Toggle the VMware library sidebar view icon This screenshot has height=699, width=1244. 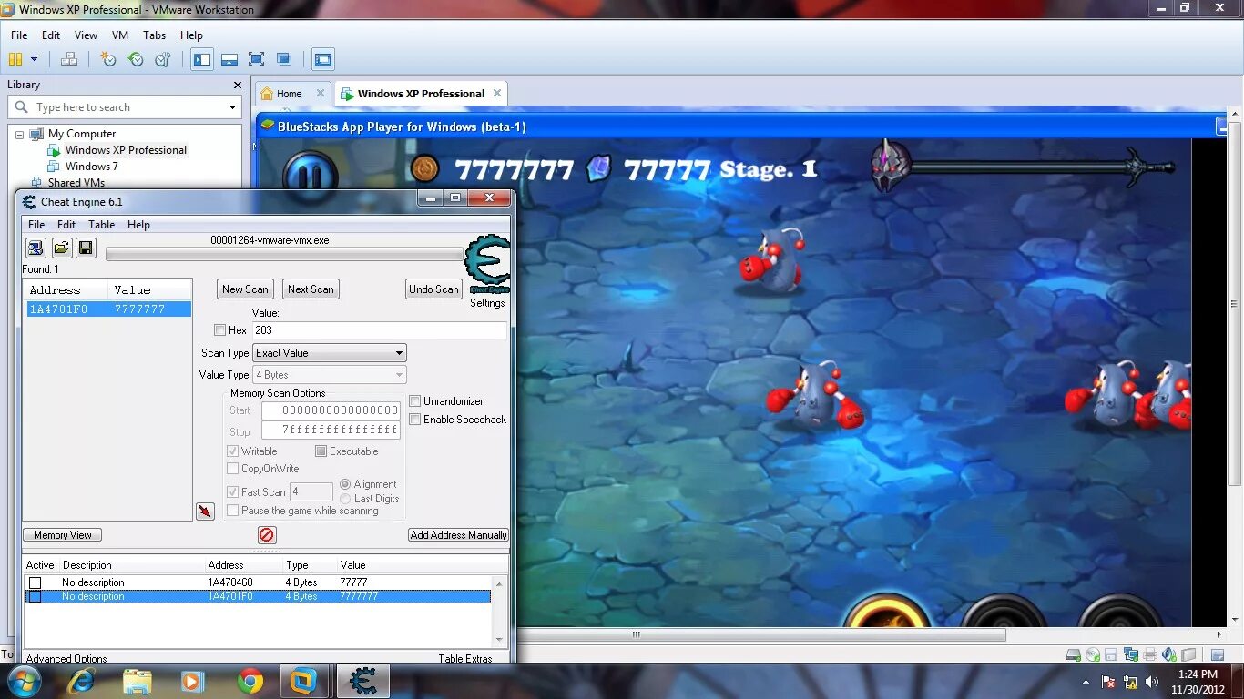coord(202,59)
